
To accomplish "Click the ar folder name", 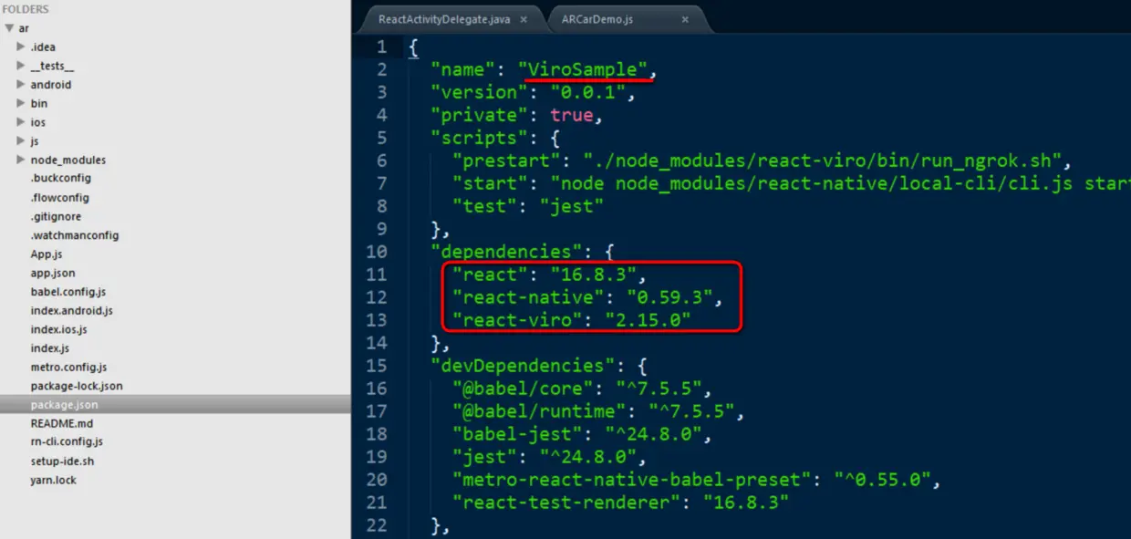I will (x=24, y=28).
